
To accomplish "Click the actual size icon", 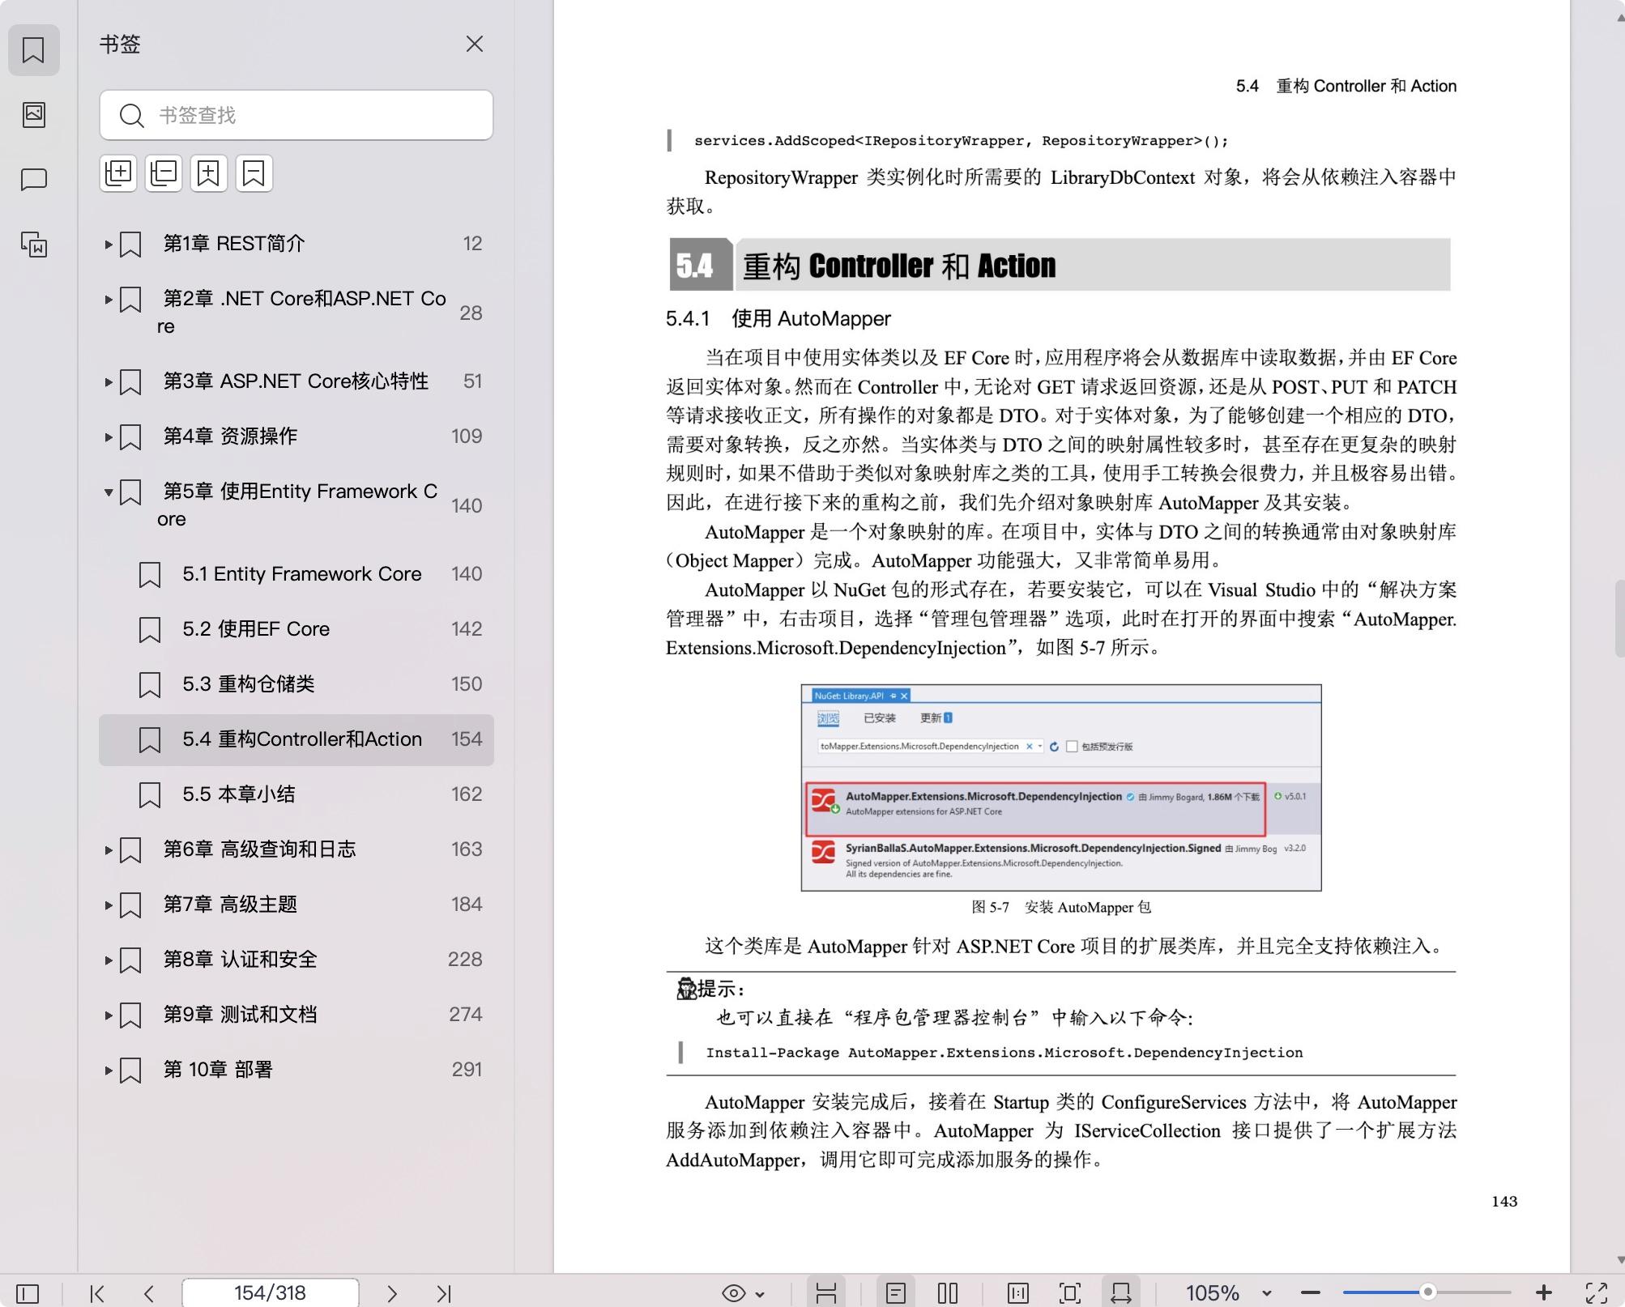I will [1018, 1293].
